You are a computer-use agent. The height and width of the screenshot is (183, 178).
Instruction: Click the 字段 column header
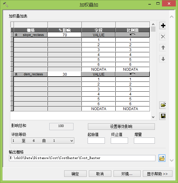98,30
